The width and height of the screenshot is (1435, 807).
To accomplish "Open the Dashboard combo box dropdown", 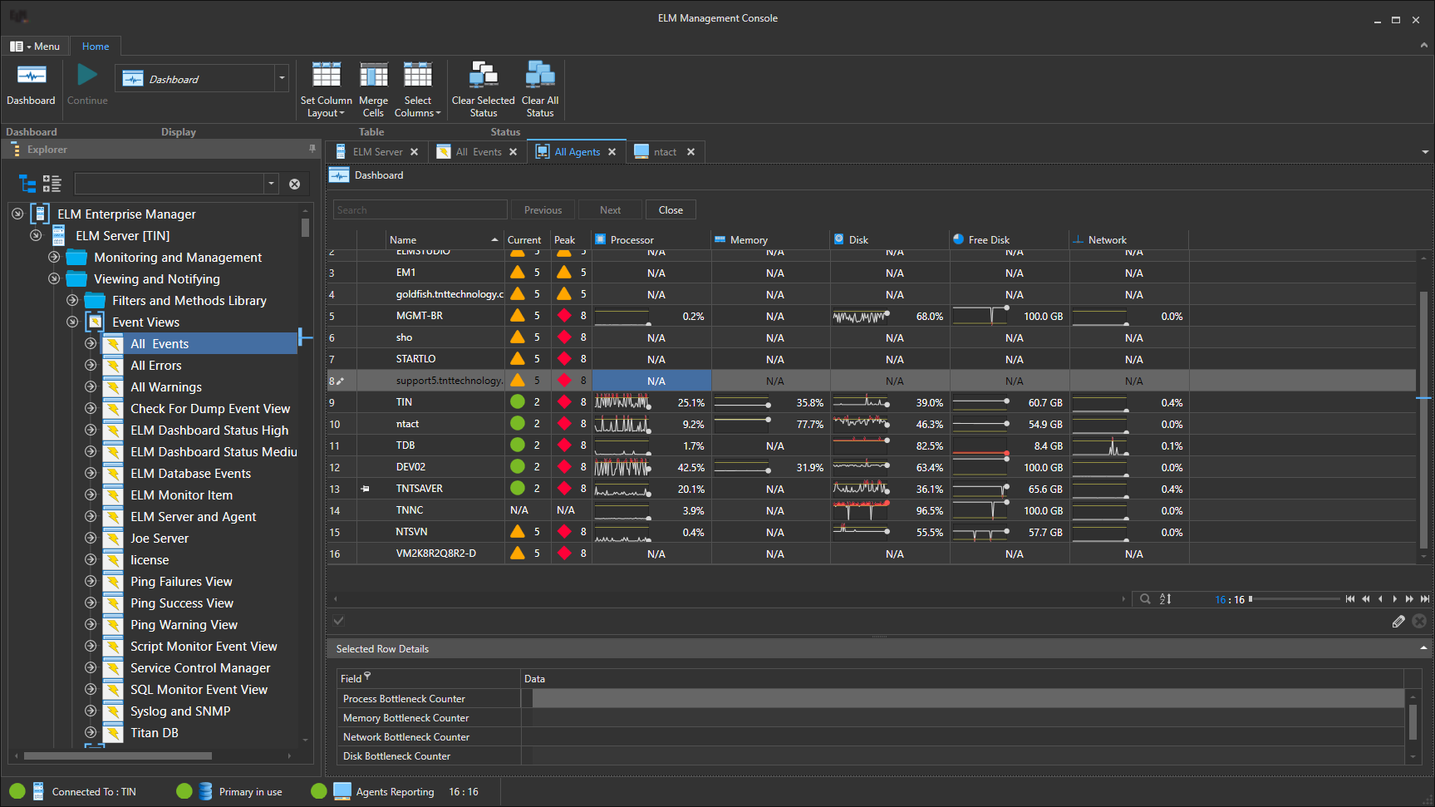I will click(x=282, y=78).
